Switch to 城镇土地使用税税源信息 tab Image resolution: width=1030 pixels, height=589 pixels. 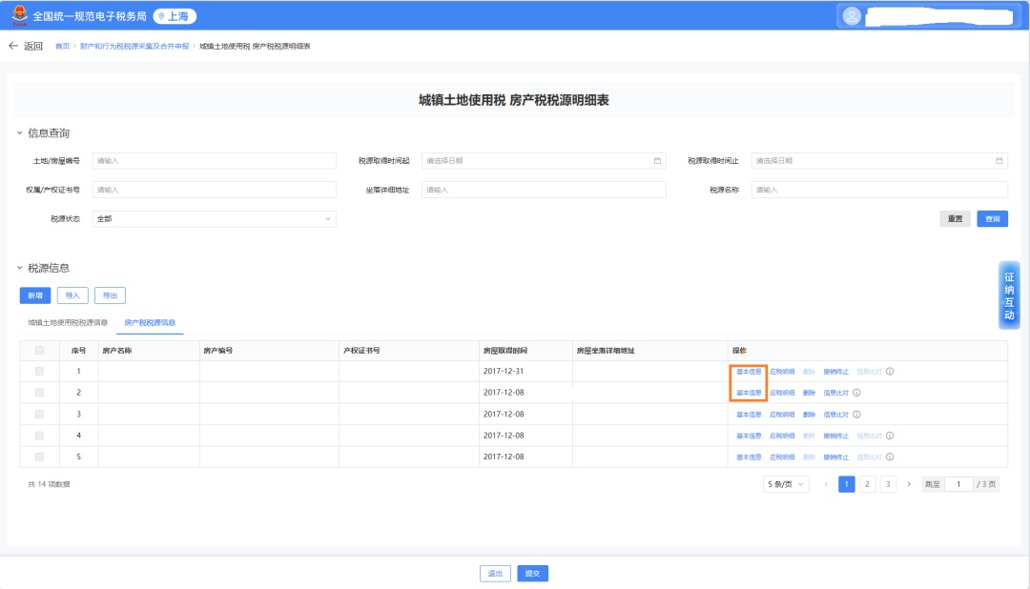coord(68,323)
